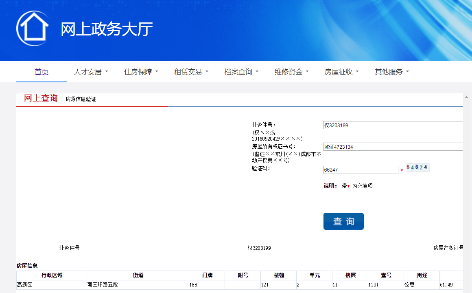
Task: Click the 网上查询 section heading
Action: coord(41,98)
